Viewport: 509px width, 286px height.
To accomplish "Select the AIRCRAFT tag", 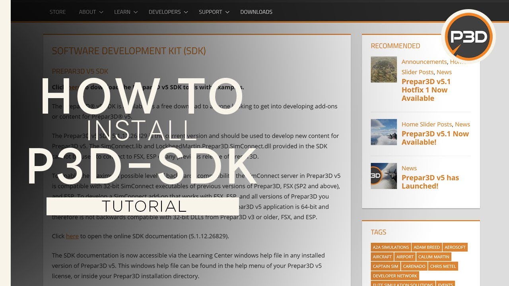I will pos(382,257).
